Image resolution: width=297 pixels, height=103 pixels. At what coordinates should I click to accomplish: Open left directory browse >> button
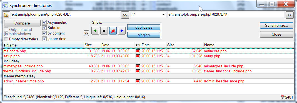(x=125, y=15)
